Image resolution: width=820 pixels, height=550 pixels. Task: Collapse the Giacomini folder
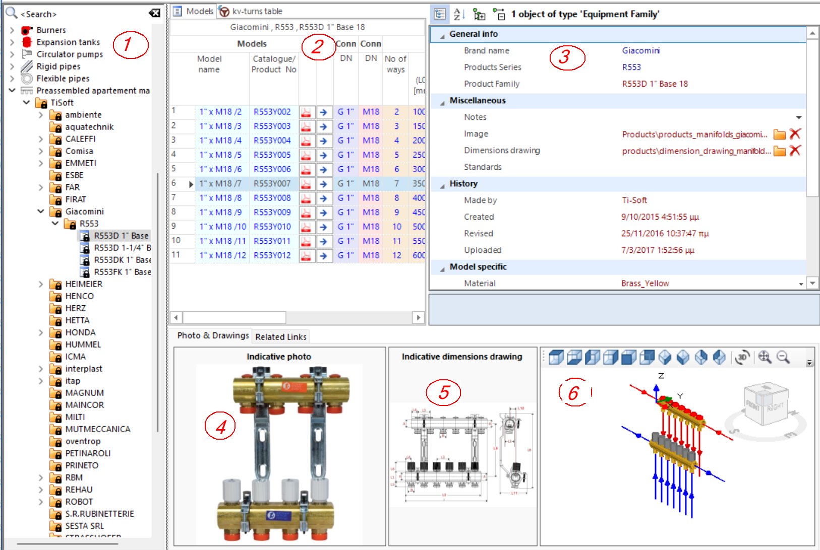(41, 212)
